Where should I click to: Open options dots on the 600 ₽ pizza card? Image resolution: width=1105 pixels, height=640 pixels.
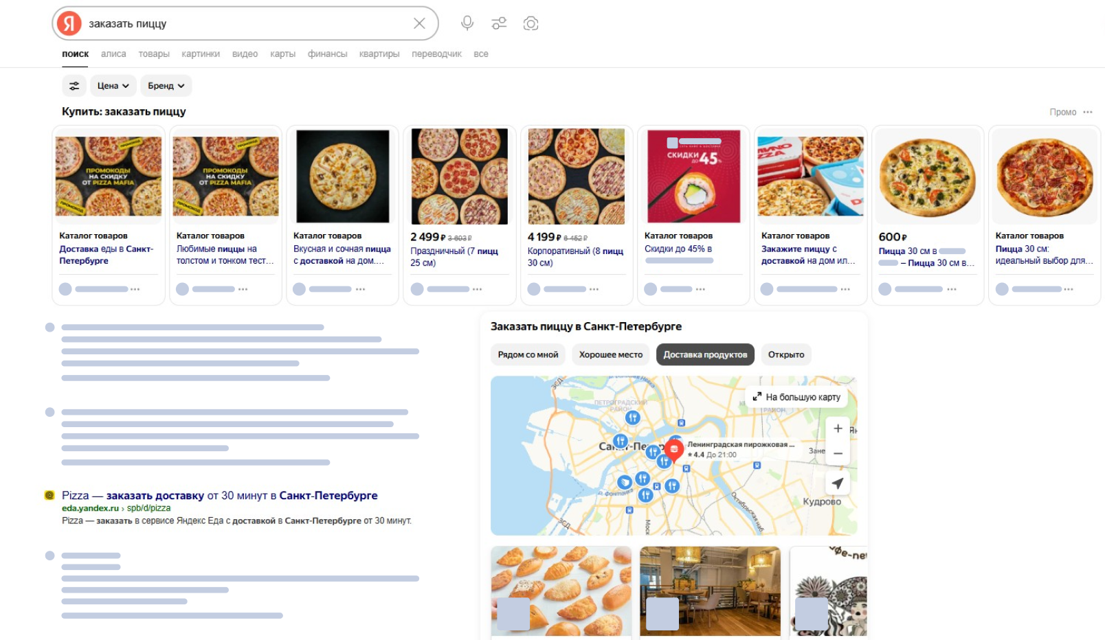pos(952,289)
